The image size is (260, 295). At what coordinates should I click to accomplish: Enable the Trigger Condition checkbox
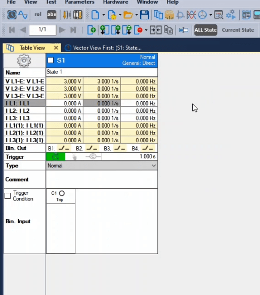(8, 196)
